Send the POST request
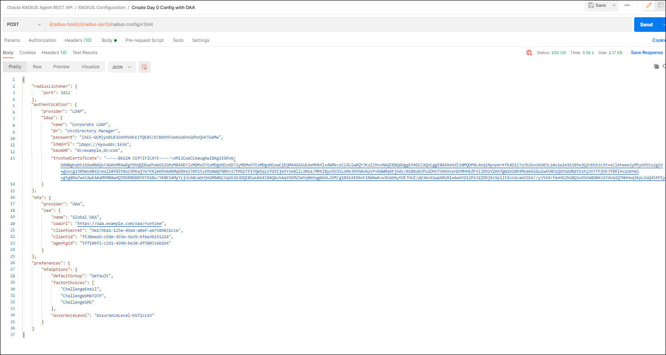 646,25
